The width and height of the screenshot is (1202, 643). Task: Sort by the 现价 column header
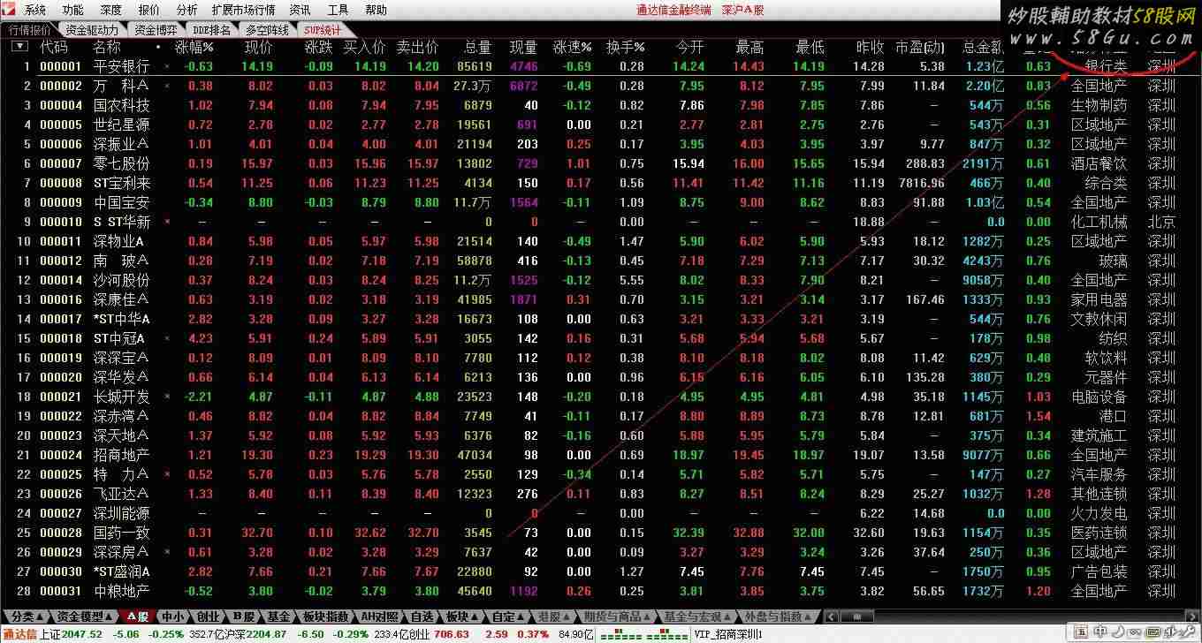pos(259,47)
